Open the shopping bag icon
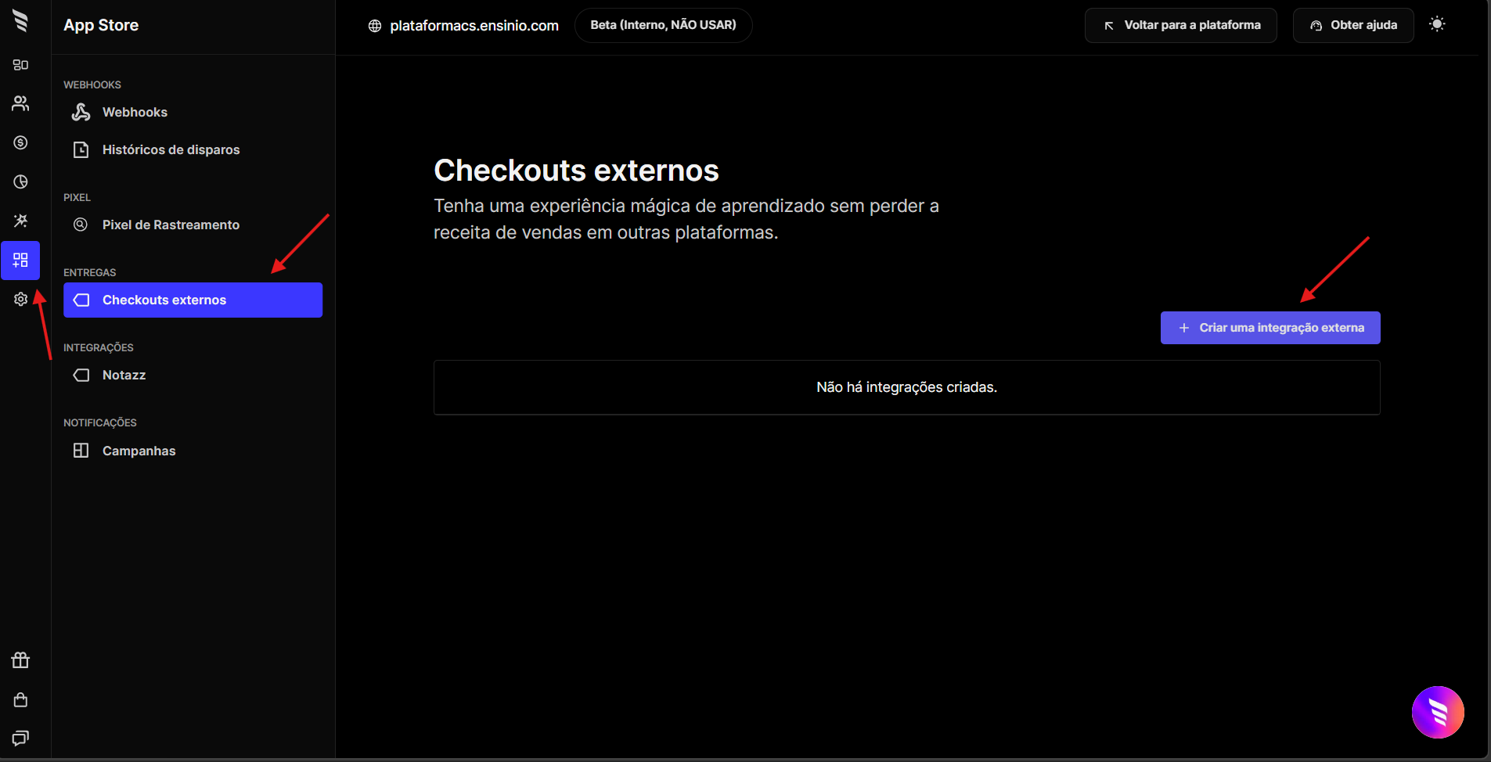This screenshot has width=1491, height=762. click(20, 699)
